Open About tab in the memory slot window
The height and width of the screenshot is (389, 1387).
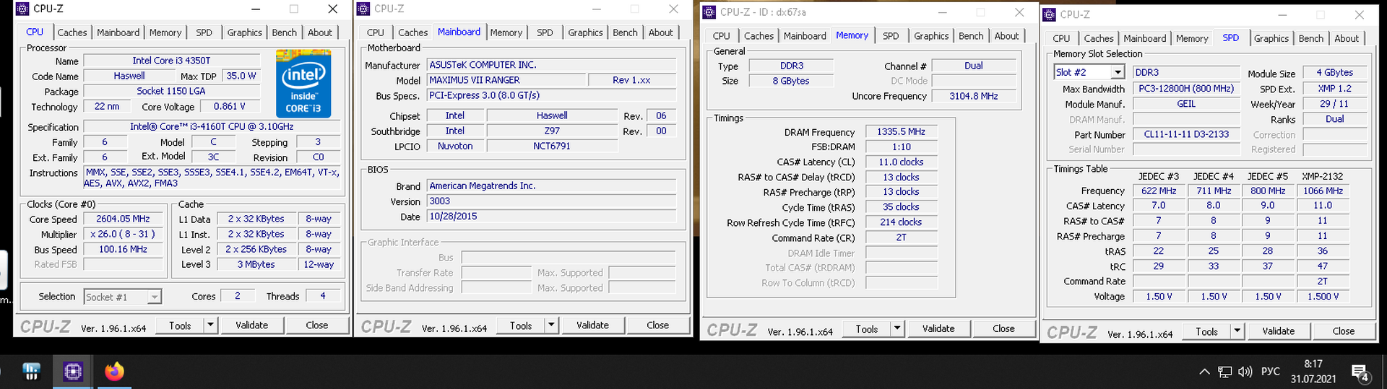click(x=1347, y=38)
